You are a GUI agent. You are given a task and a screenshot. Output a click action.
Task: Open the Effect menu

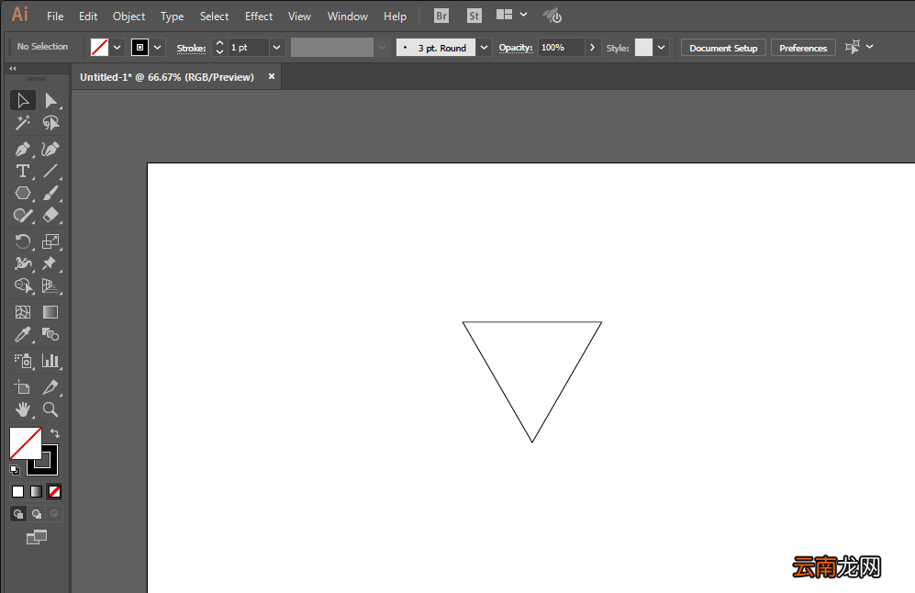(x=259, y=17)
